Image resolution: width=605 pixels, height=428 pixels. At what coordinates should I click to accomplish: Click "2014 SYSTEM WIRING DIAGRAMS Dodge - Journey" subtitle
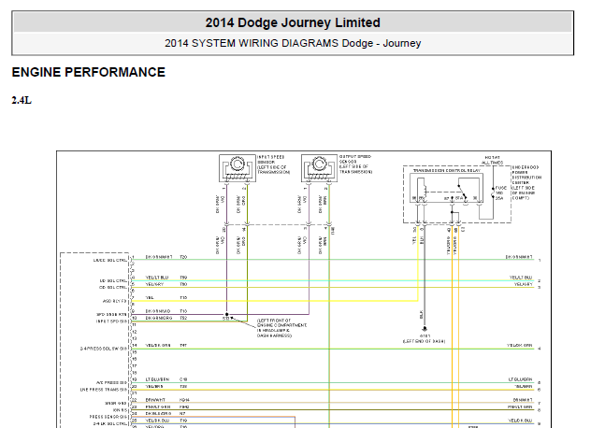(293, 43)
